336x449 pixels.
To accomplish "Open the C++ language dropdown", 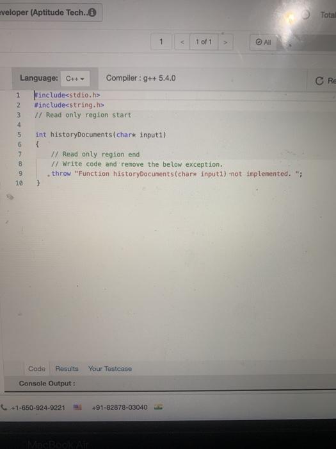I will (75, 78).
